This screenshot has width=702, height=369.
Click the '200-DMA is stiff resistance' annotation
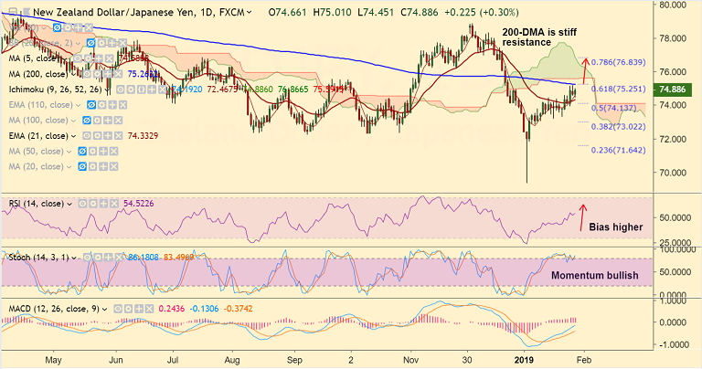(x=539, y=37)
